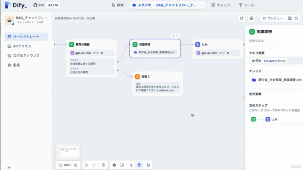Screen dimensions: 303x170
Task: Select the LLM node on canvas
Action: pos(218,49)
